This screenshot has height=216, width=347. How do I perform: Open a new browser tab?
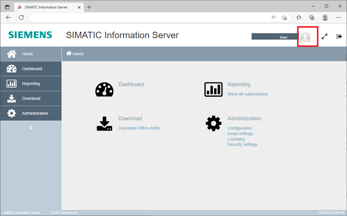point(89,7)
